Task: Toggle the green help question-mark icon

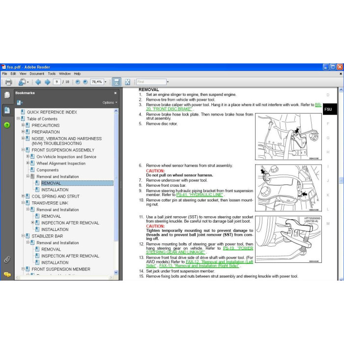Action: coord(7,125)
